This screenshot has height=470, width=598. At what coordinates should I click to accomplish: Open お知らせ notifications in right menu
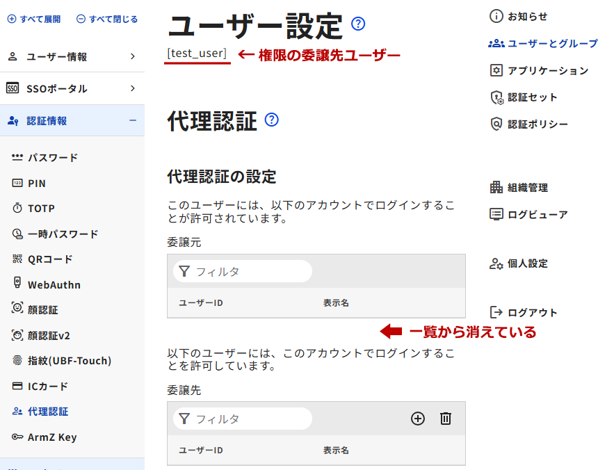pos(527,16)
